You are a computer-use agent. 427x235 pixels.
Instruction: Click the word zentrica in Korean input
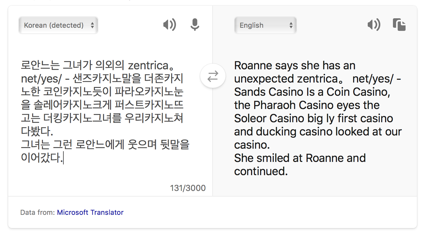149,66
